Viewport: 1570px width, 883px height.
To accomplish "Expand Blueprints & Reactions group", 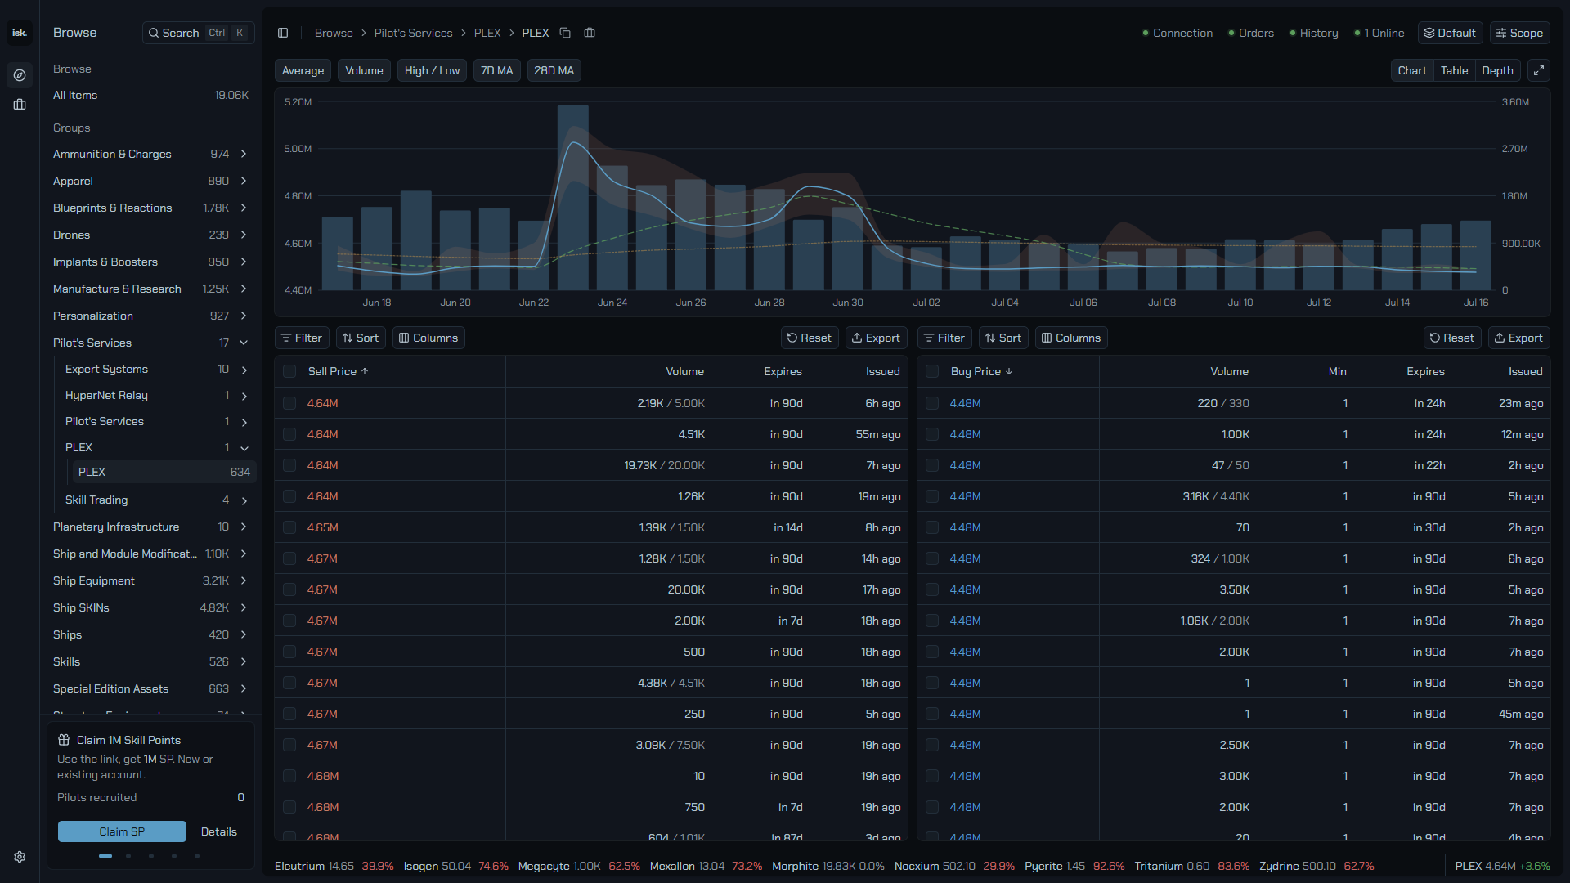I will point(244,208).
